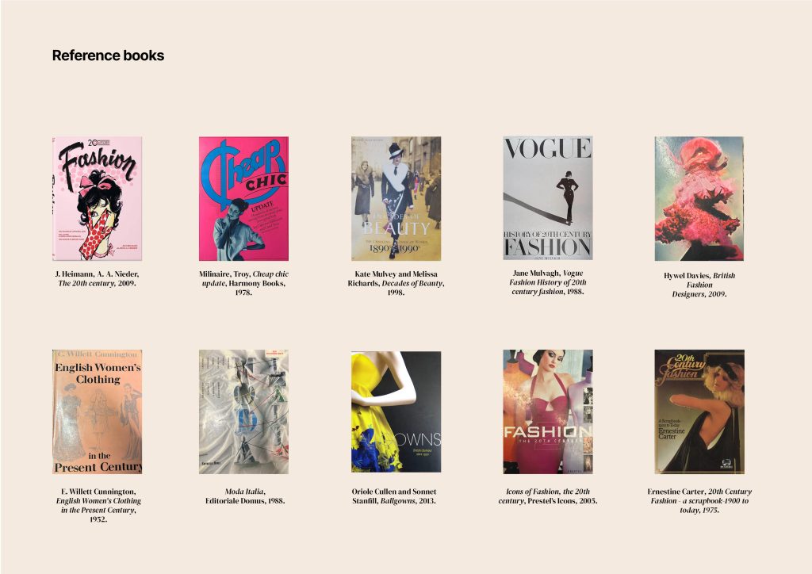Click the E. Willett Cunnington caption
Screen dimensions: 812x574
98,505
